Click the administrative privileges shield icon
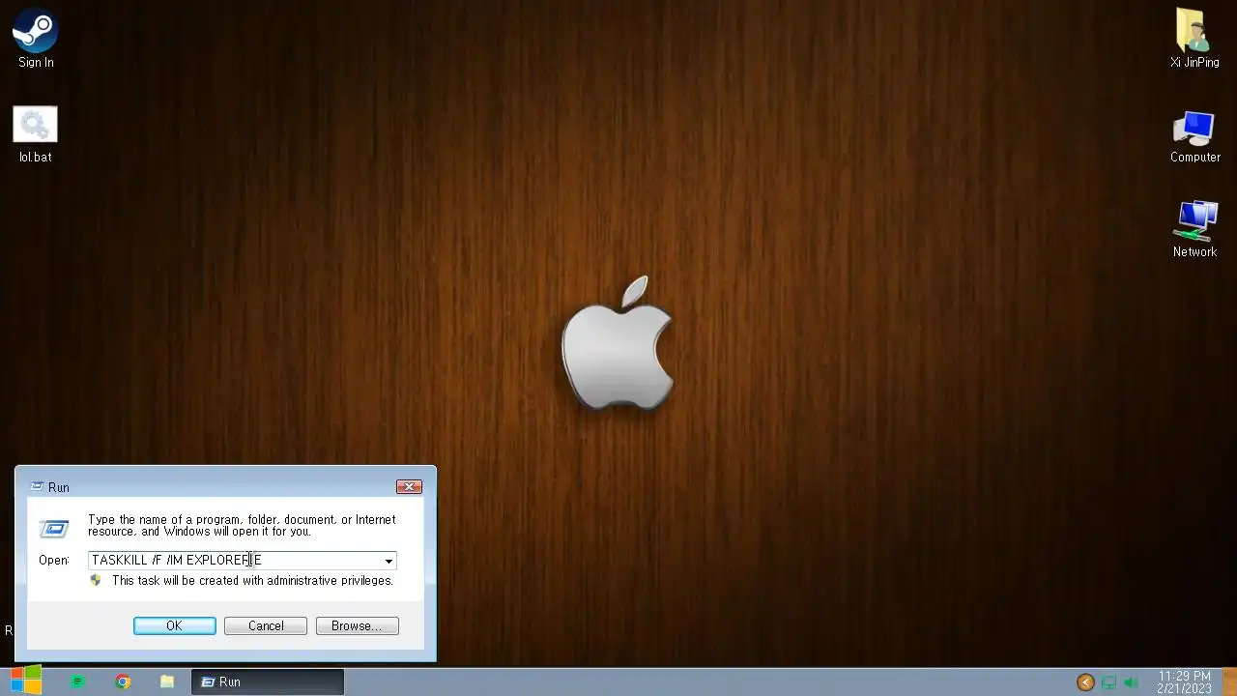The image size is (1237, 696). point(96,581)
